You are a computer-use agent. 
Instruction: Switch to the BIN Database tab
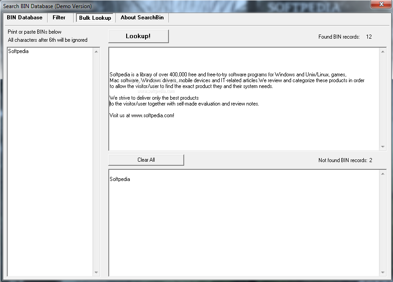pos(25,18)
